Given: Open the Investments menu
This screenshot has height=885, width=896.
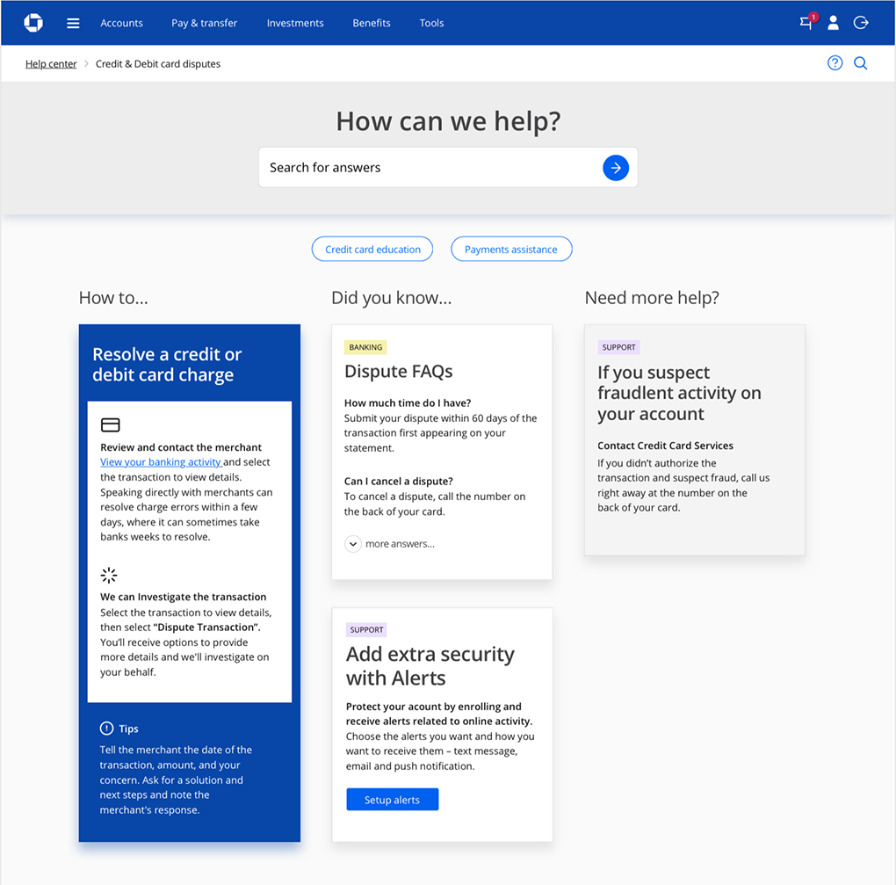Looking at the screenshot, I should pos(295,23).
